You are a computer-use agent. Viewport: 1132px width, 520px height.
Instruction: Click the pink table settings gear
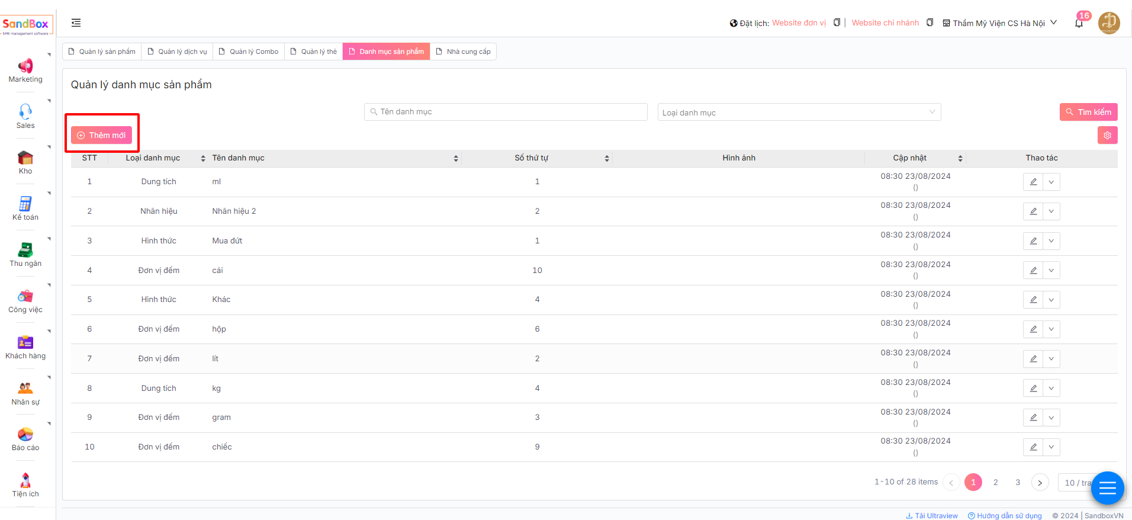point(1107,135)
